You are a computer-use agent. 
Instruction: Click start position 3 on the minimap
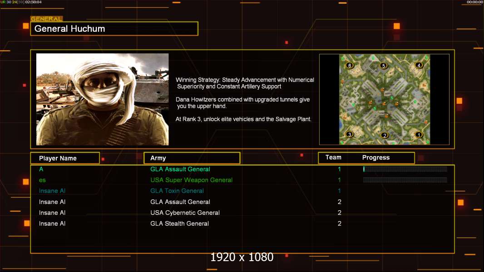350,134
